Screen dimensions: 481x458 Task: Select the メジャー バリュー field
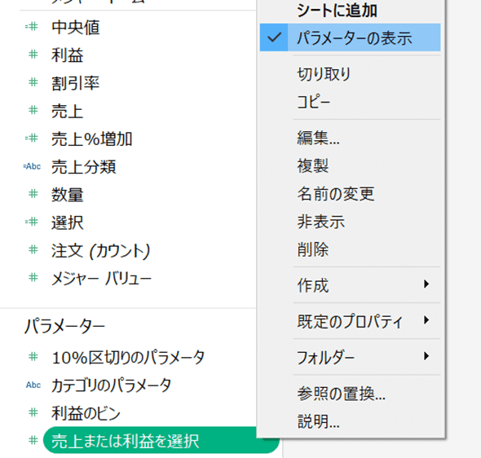coord(101,279)
